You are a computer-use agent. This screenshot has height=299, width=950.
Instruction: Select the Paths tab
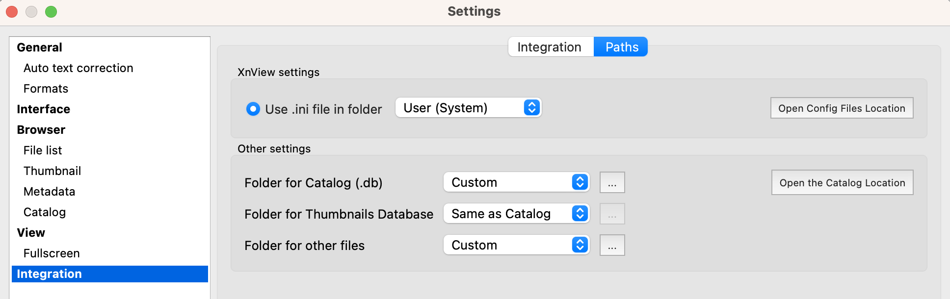click(621, 47)
